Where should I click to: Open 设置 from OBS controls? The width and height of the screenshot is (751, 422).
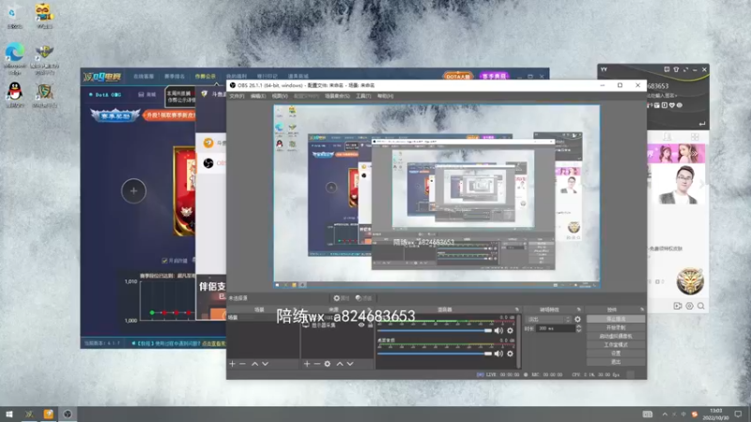pos(616,354)
